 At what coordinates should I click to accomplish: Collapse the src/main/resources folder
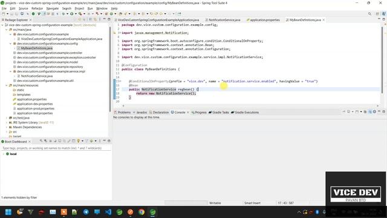click(7, 85)
